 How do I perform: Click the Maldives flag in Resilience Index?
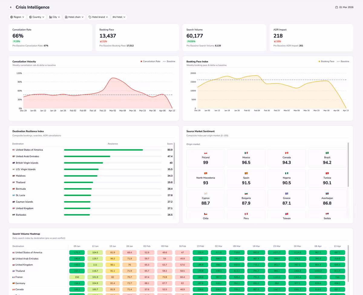(x=14, y=176)
